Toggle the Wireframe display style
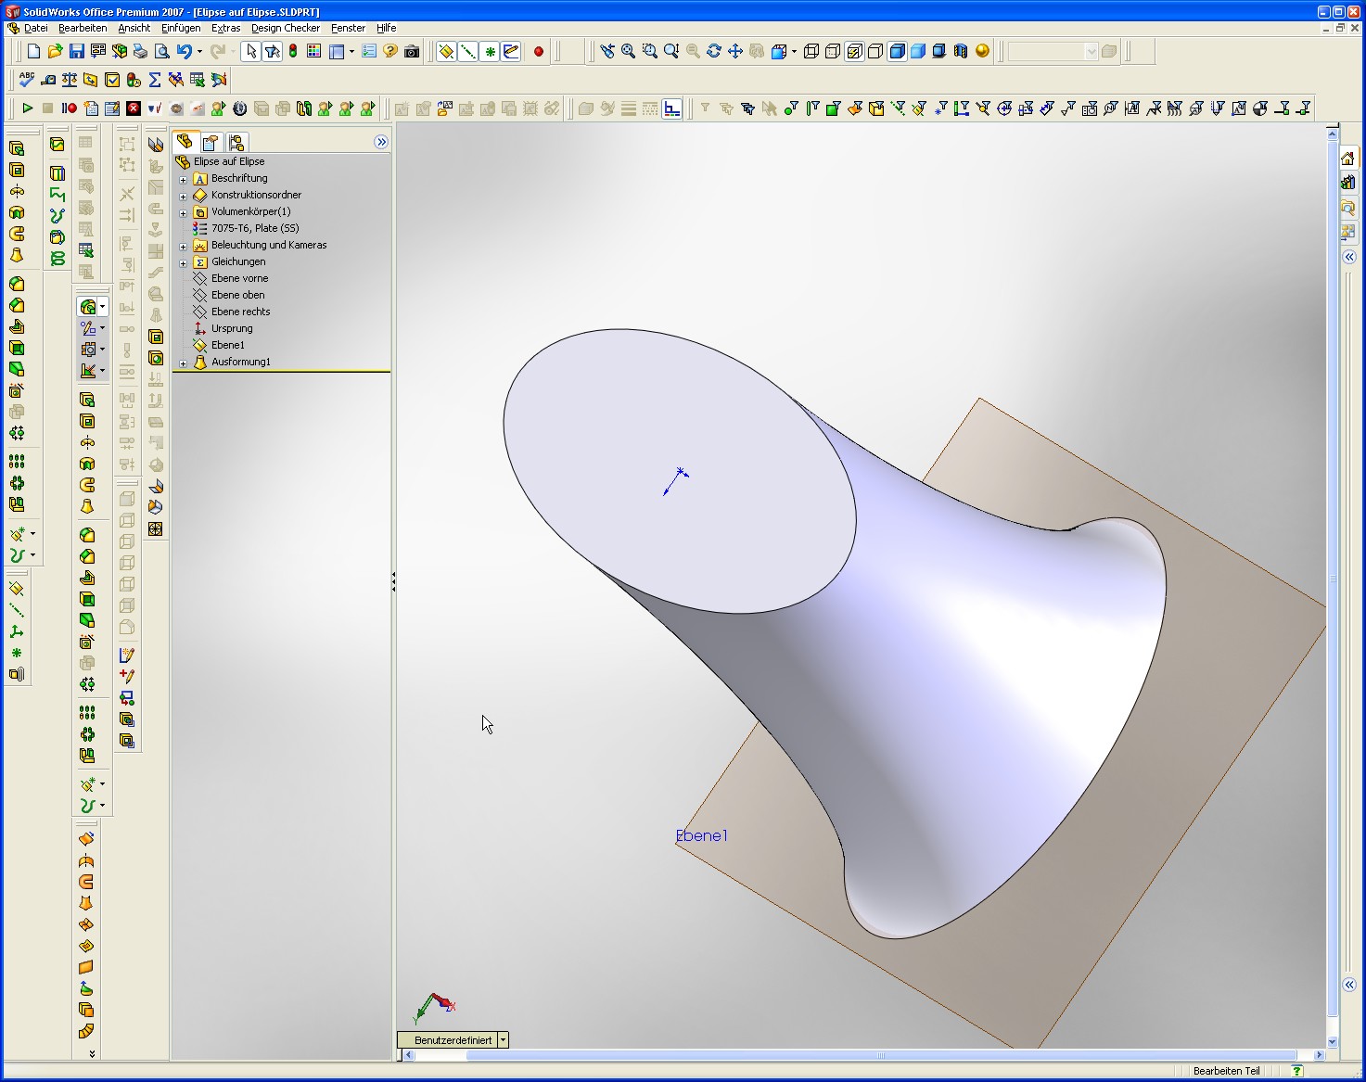This screenshot has width=1366, height=1082. pos(811,51)
